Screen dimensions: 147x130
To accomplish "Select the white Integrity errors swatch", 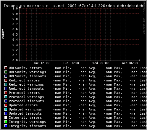I will pos(6,118).
